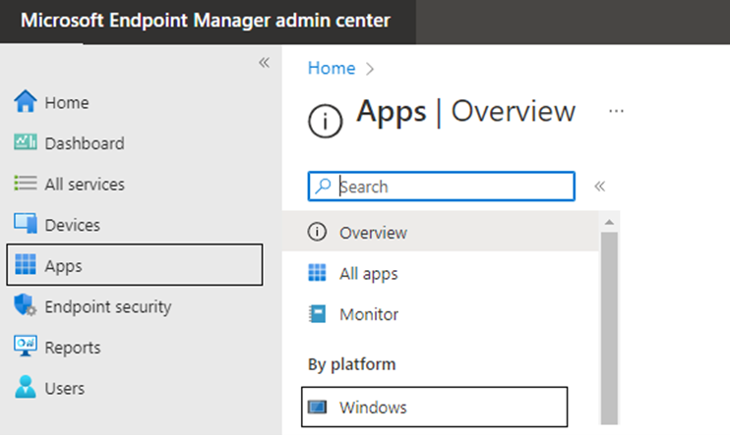The width and height of the screenshot is (730, 435).
Task: Click the submenu scrollbar up arrow
Action: point(609,222)
